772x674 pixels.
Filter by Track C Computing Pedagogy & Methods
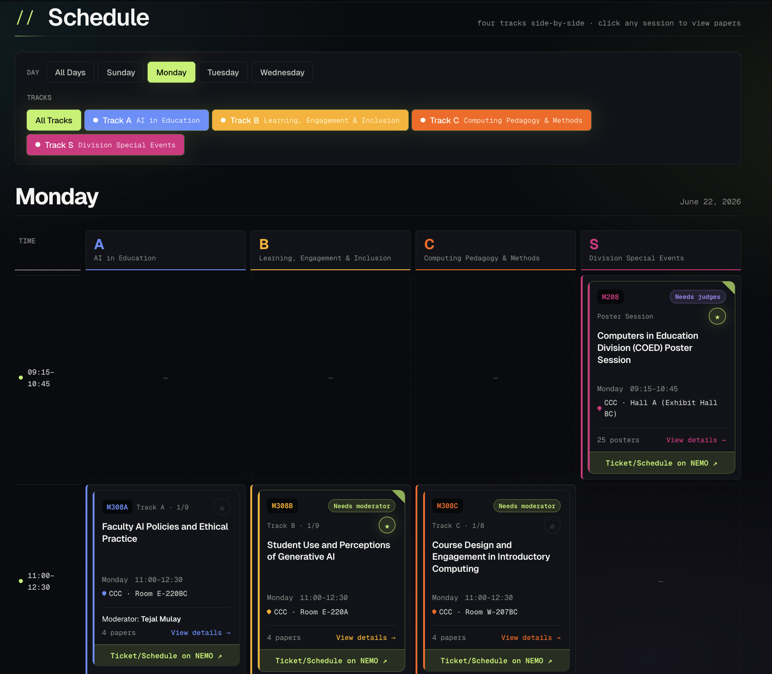pos(502,120)
